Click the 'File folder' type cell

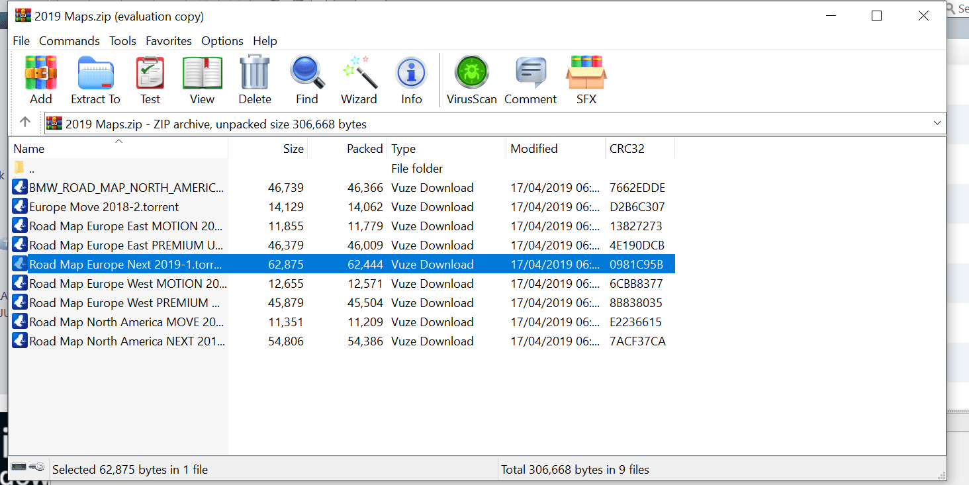point(417,169)
